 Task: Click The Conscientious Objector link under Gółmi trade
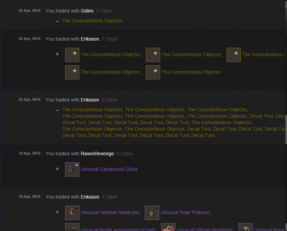click(92, 21)
